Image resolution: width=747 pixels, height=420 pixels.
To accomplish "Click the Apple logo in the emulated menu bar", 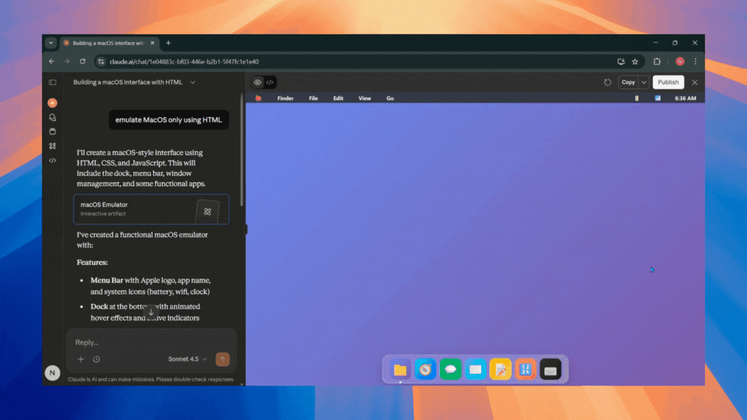I will pos(258,98).
